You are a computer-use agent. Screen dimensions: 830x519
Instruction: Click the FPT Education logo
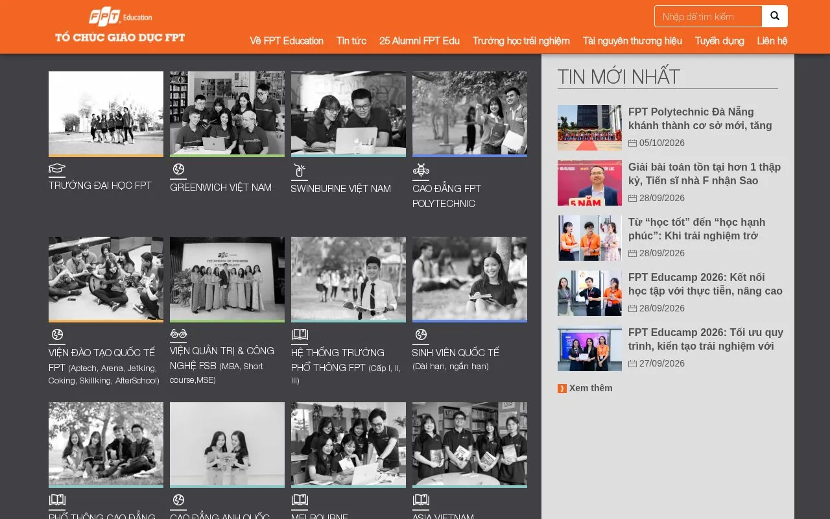(x=120, y=25)
